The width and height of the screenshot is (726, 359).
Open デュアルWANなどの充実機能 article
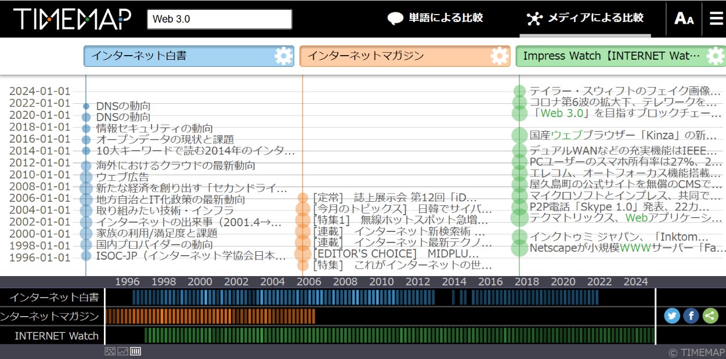(623, 151)
